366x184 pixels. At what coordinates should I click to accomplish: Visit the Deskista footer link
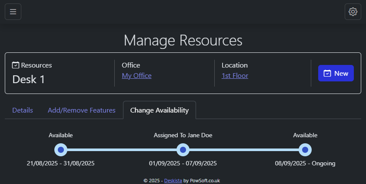pos(173,181)
